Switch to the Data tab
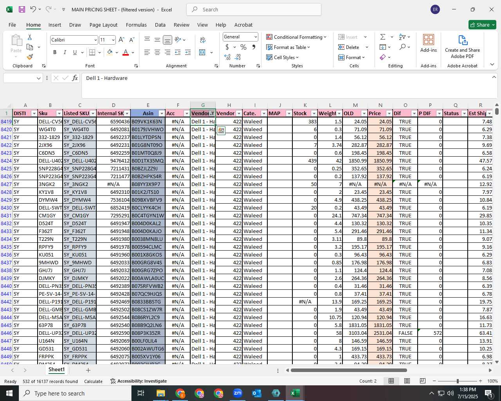Screen dimensions: 501x401 (160, 25)
